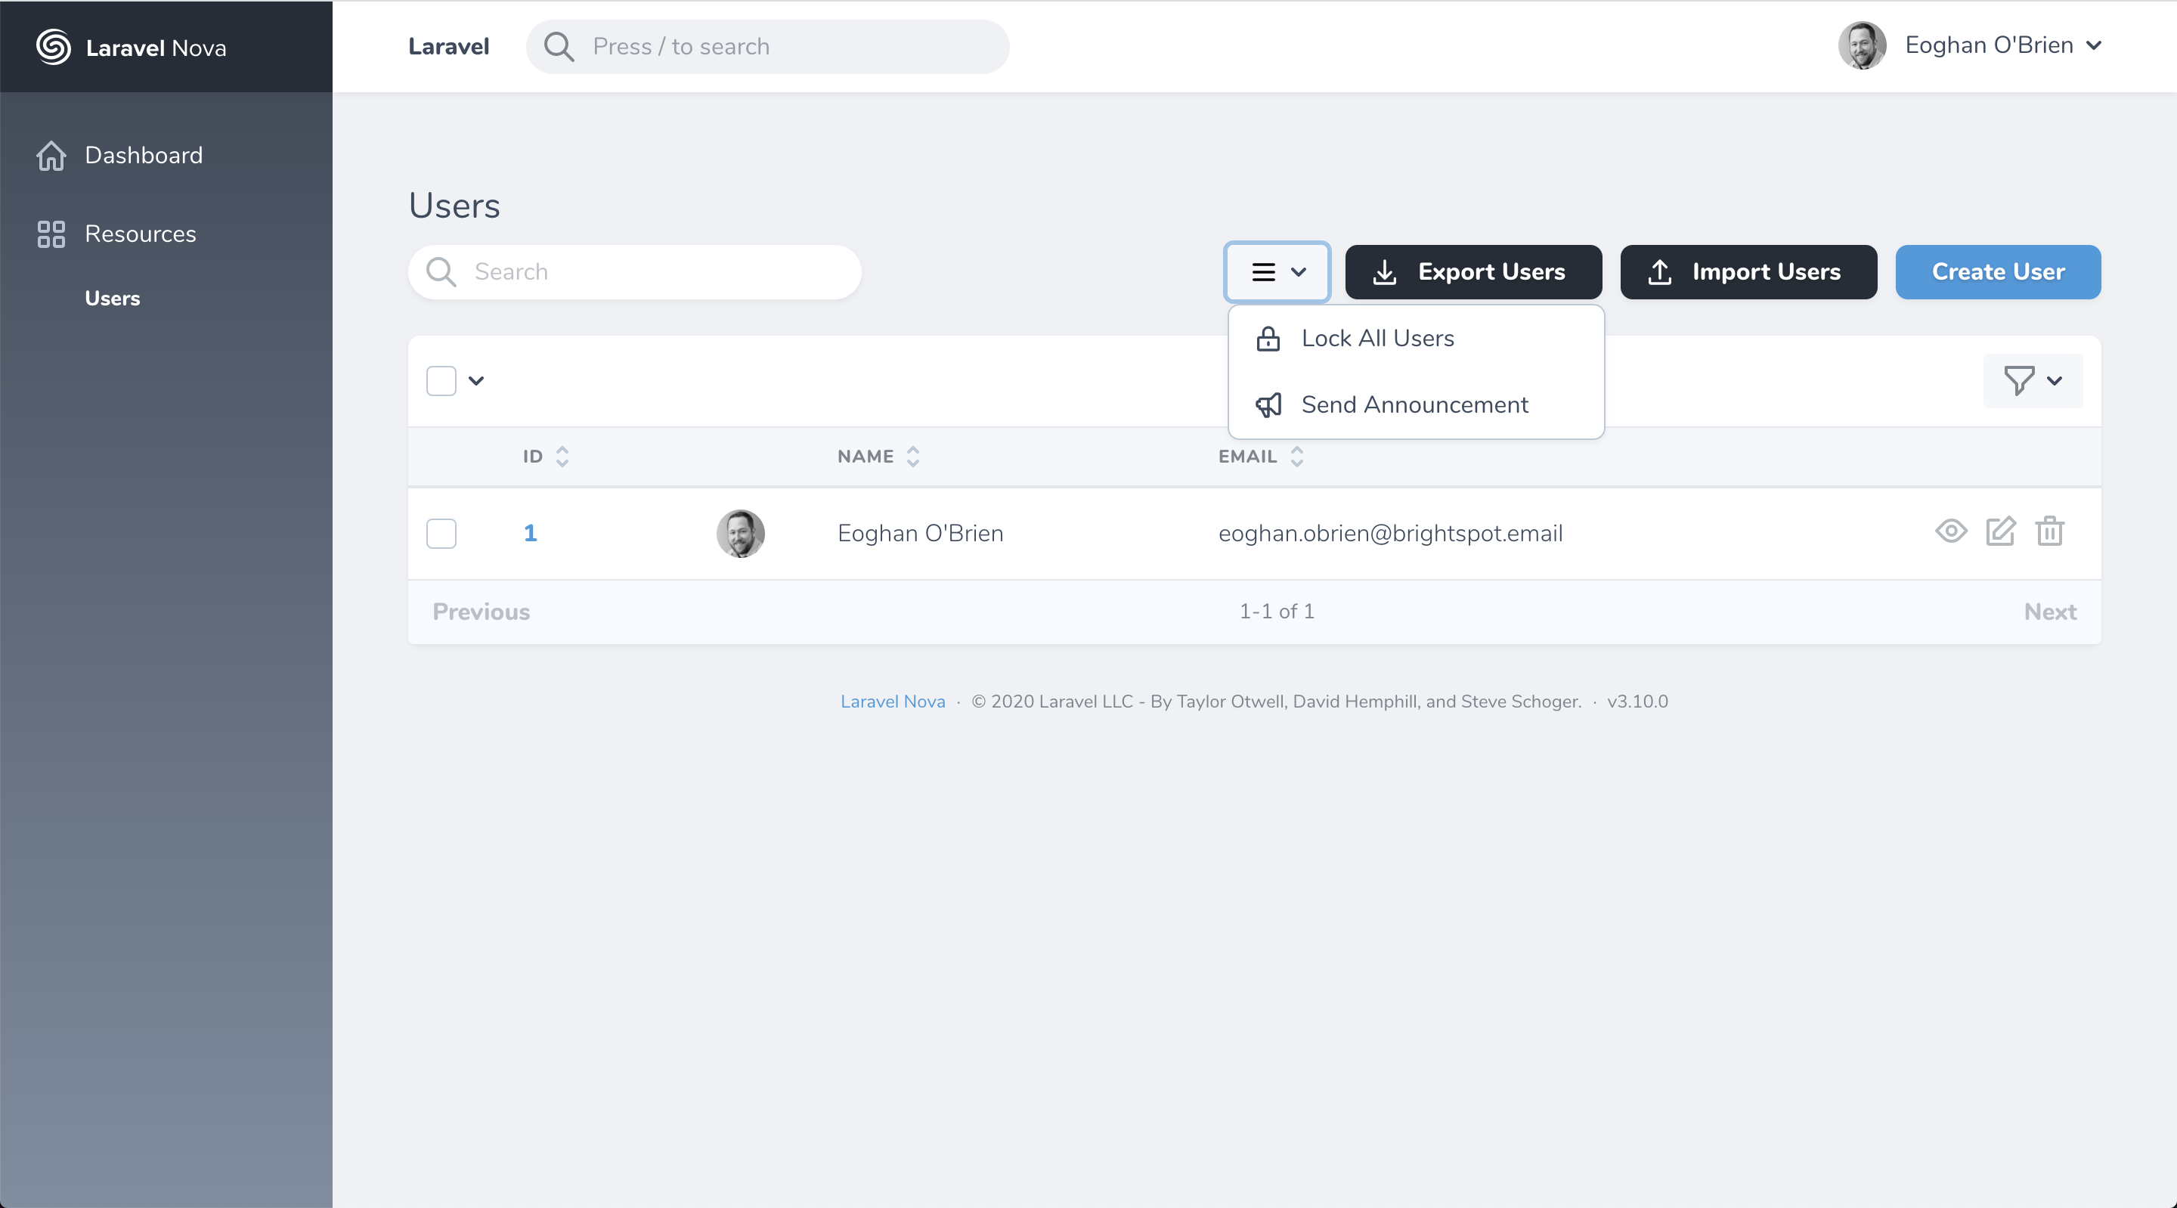Open the filter funnel dropdown
The height and width of the screenshot is (1208, 2177).
pyautogui.click(x=2033, y=380)
